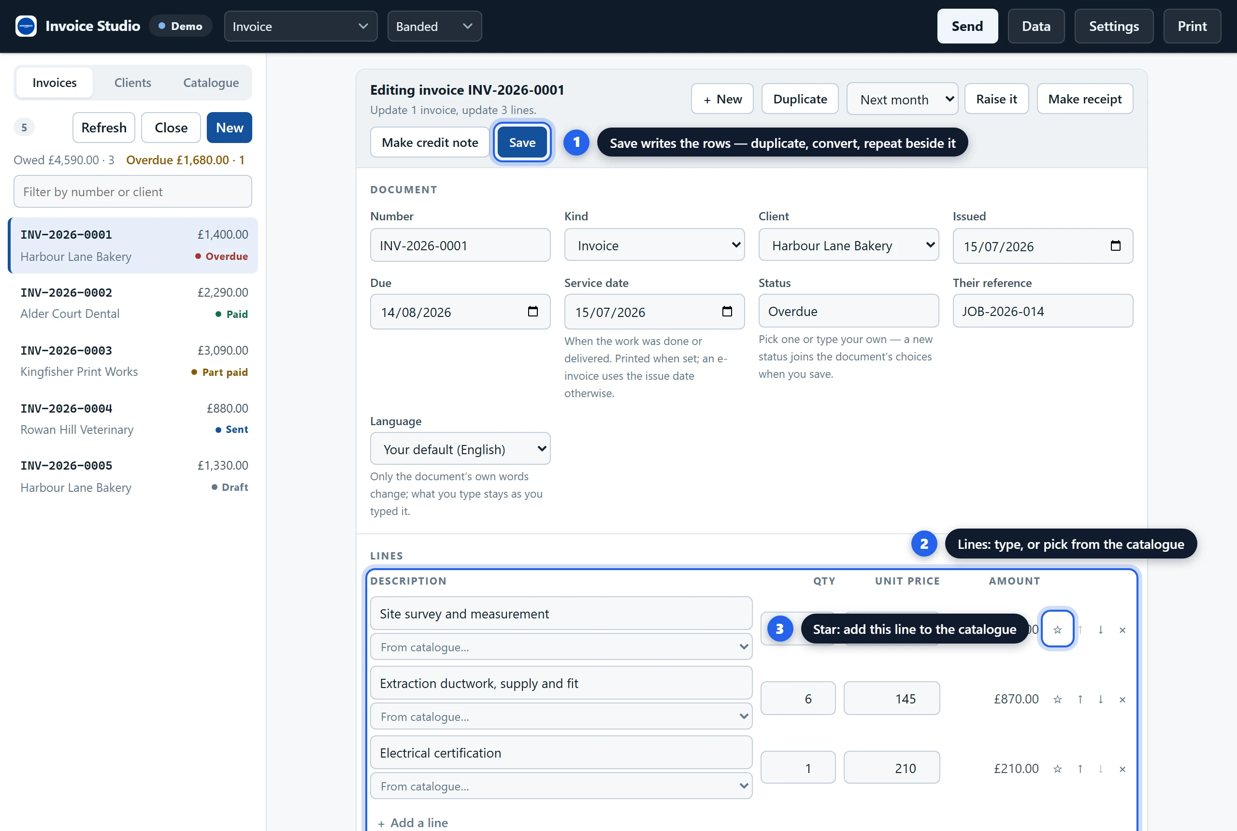Move Extraction ductwork line up
The image size is (1237, 831).
click(1079, 699)
